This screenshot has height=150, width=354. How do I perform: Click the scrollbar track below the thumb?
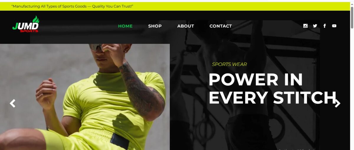352,89
